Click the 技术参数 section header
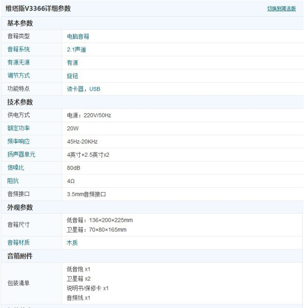Screen dimensions: 306x308 pos(20,102)
